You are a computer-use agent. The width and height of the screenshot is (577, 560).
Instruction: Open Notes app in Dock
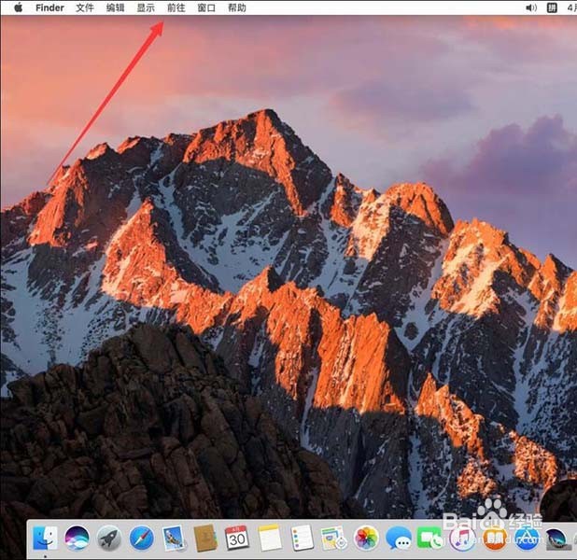click(x=270, y=538)
